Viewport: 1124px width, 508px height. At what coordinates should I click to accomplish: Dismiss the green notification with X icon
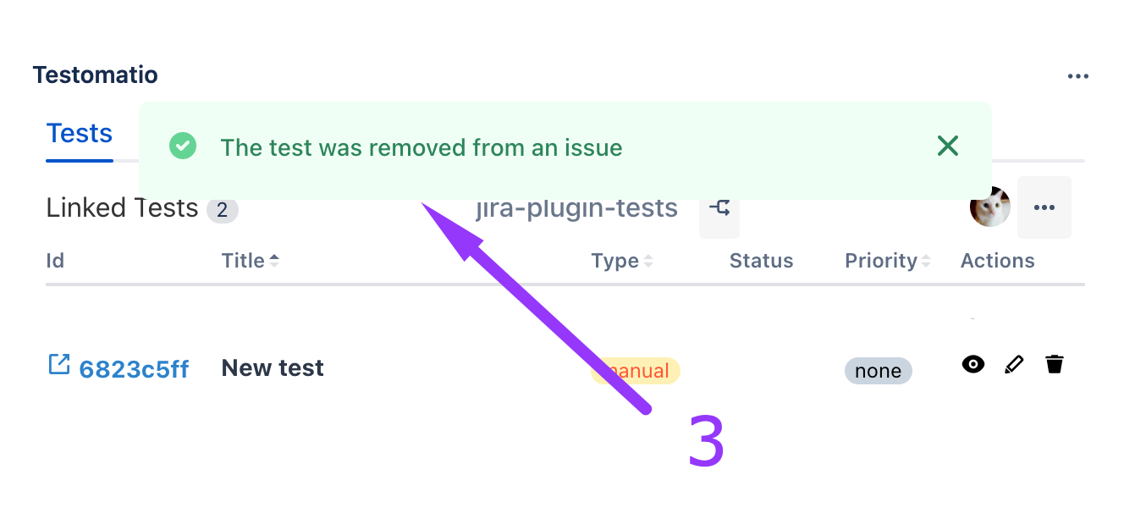click(x=948, y=146)
